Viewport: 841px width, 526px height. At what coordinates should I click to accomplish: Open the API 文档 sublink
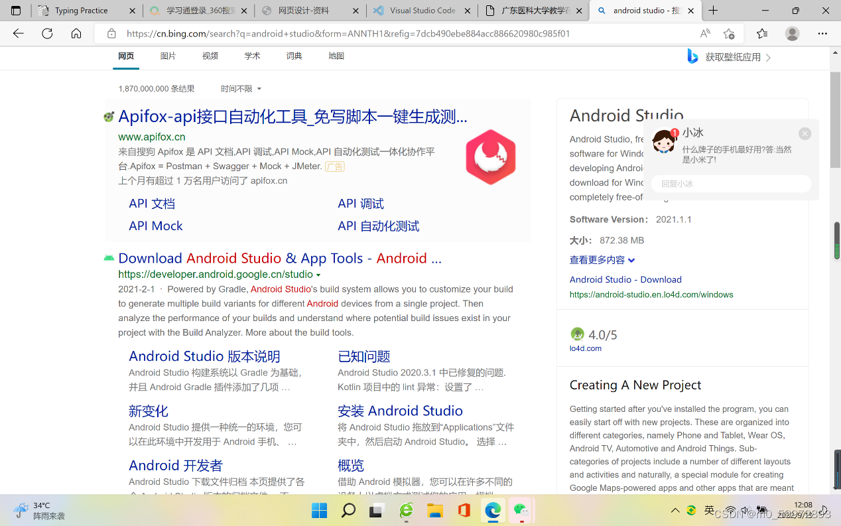(152, 204)
